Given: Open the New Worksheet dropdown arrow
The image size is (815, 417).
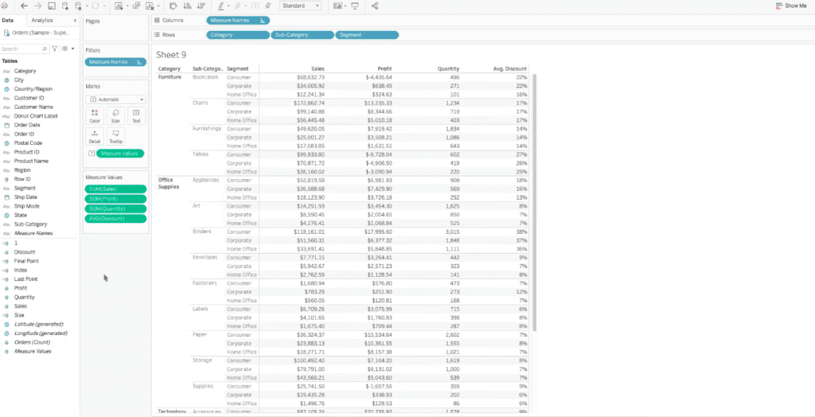Looking at the screenshot, I should click(x=127, y=6).
